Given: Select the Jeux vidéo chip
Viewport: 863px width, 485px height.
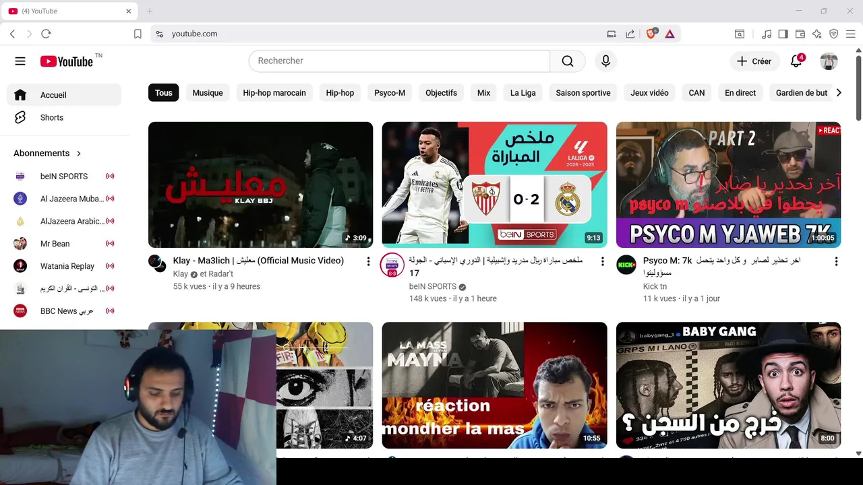Looking at the screenshot, I should pos(649,93).
